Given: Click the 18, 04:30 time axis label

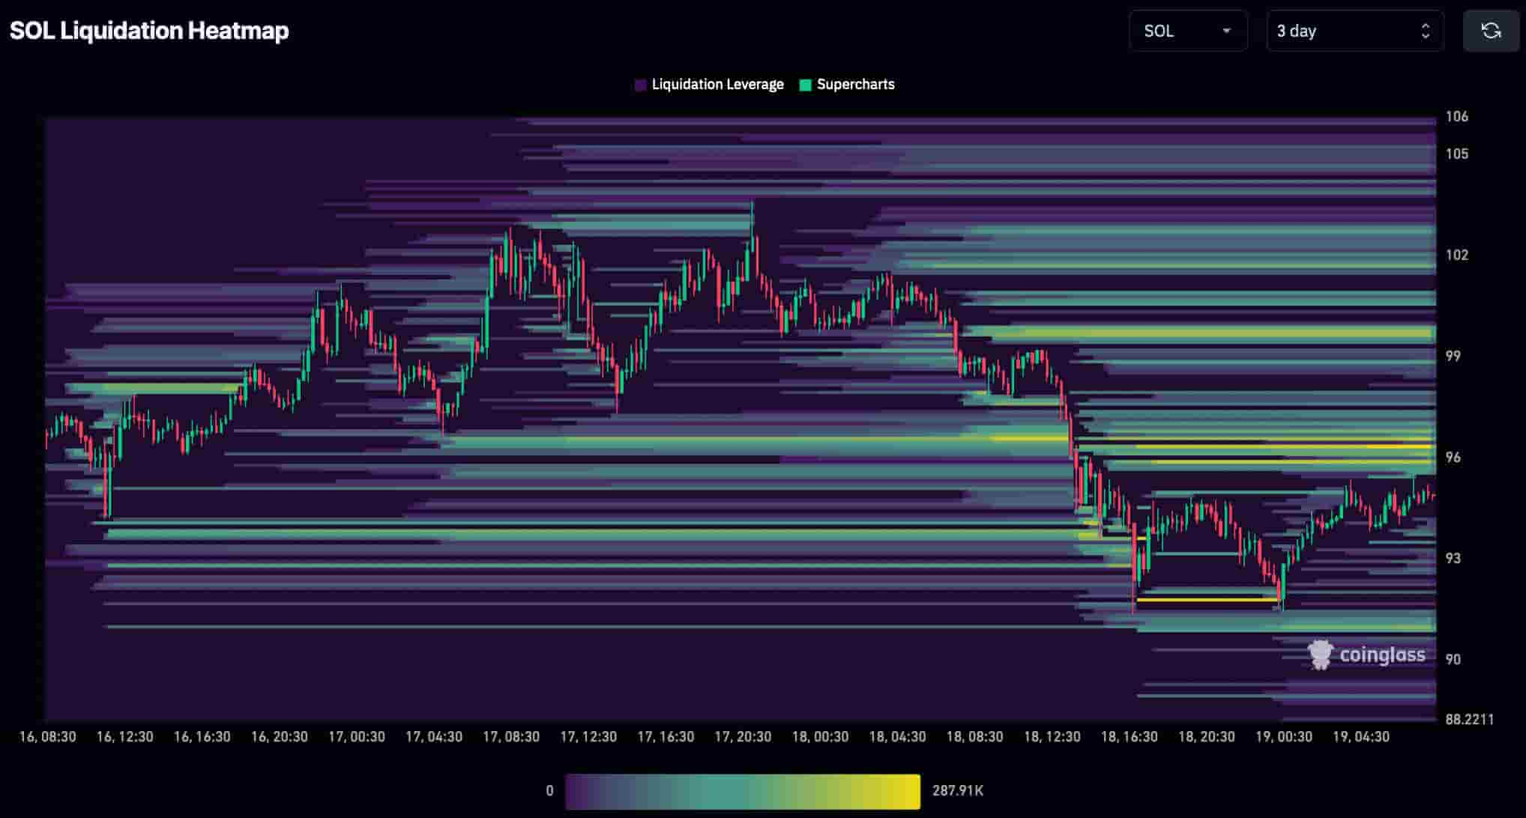Looking at the screenshot, I should click(x=897, y=736).
